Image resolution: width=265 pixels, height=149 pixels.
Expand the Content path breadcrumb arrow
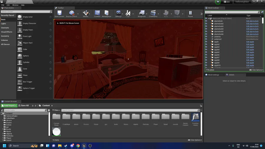pyautogui.click(x=52, y=106)
